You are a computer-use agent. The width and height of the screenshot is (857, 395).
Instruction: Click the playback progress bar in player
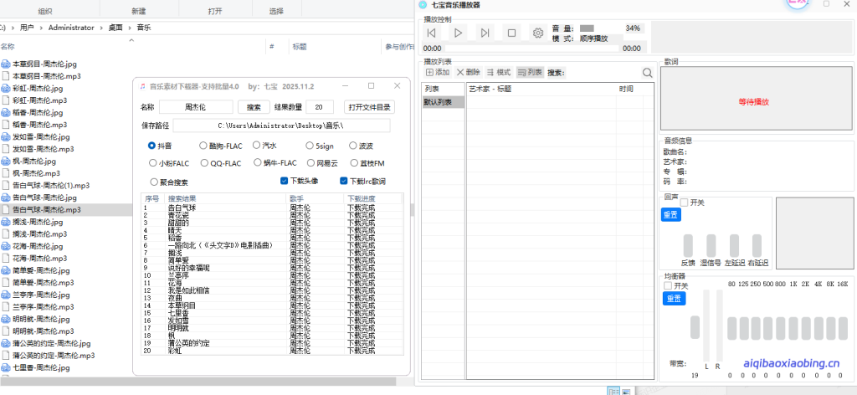pyautogui.click(x=531, y=49)
